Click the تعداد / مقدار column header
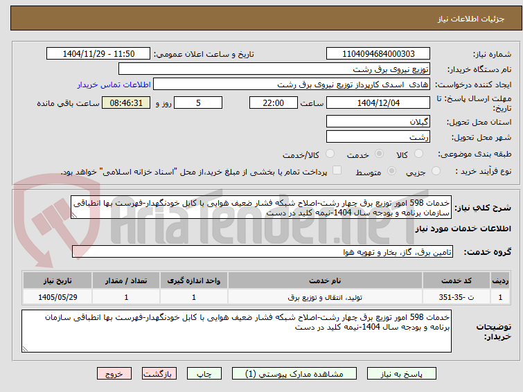The height and width of the screenshot is (392, 523). (126, 280)
